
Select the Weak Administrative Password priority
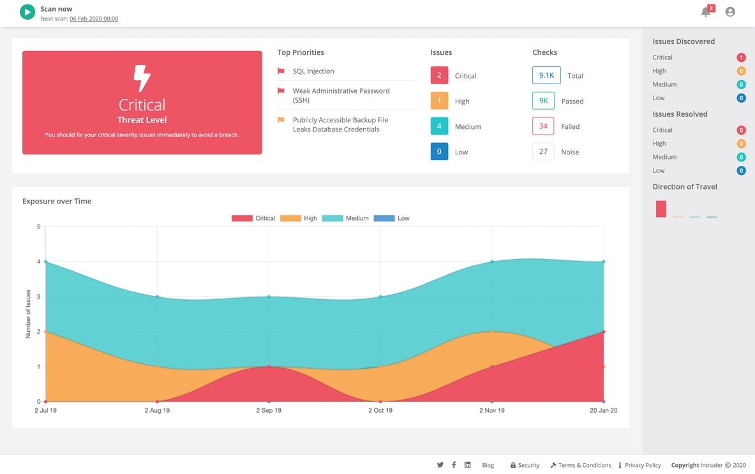pos(341,95)
